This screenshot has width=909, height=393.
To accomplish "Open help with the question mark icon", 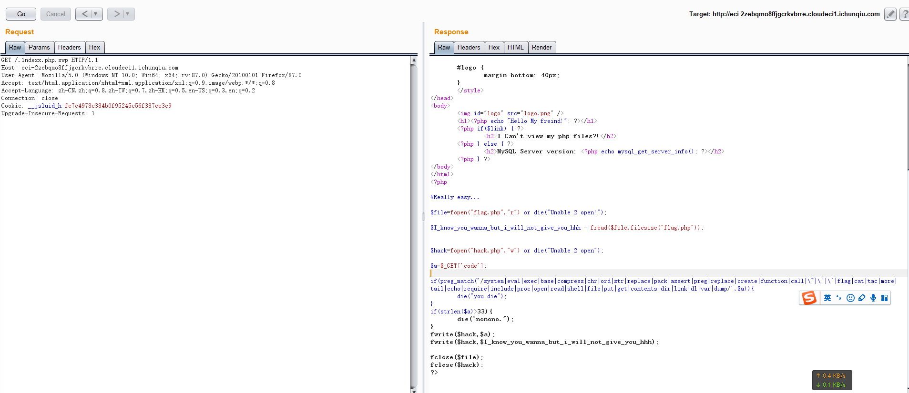I will pos(904,14).
